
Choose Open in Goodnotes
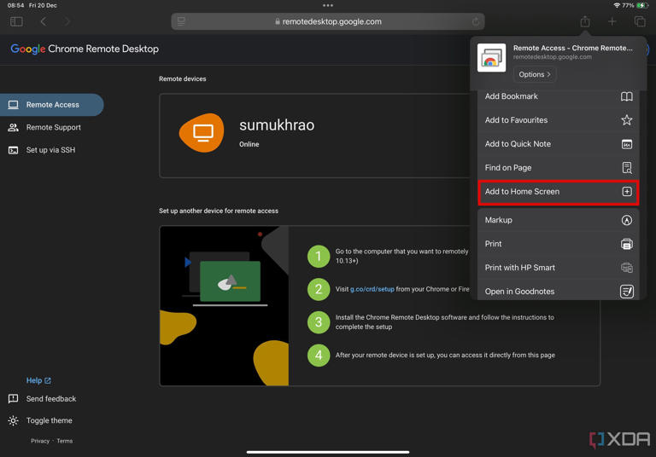[559, 291]
